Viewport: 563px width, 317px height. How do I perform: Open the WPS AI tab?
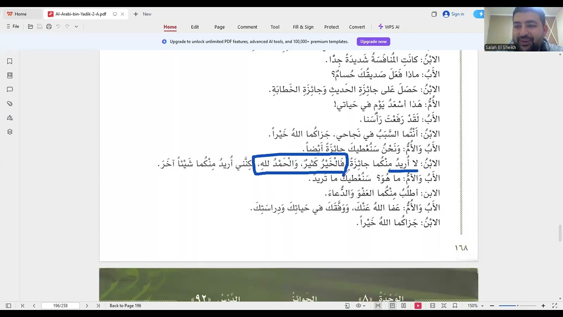(389, 27)
